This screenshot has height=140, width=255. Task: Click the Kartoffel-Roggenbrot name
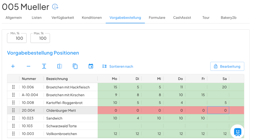(x=64, y=103)
